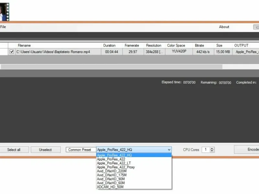Click the CPU Cores number field

(206, 150)
